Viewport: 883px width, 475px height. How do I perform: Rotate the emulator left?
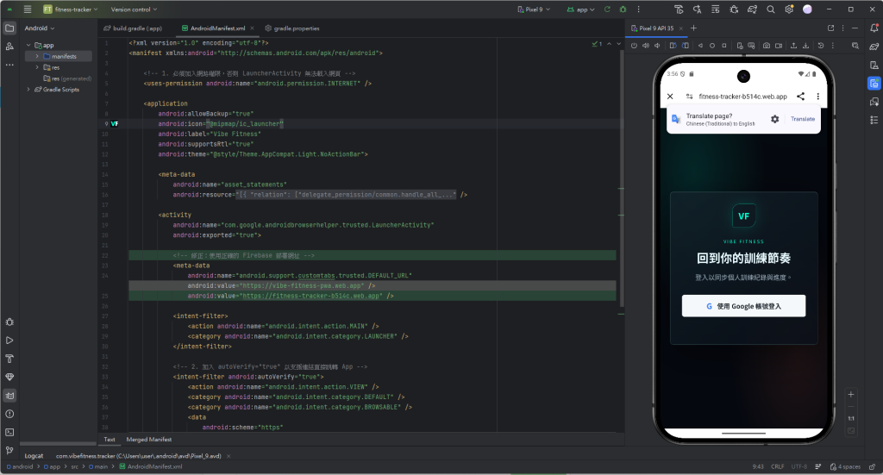pyautogui.click(x=673, y=46)
